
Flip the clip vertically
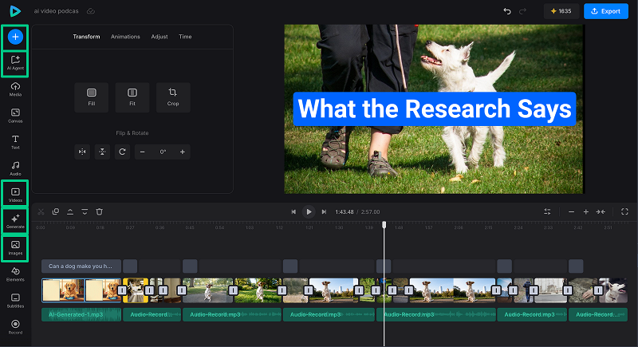[x=102, y=152]
